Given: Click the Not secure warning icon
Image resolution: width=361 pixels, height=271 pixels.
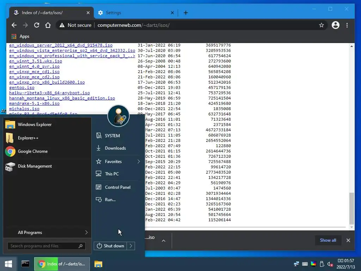Looking at the screenshot, I should [x=62, y=25].
